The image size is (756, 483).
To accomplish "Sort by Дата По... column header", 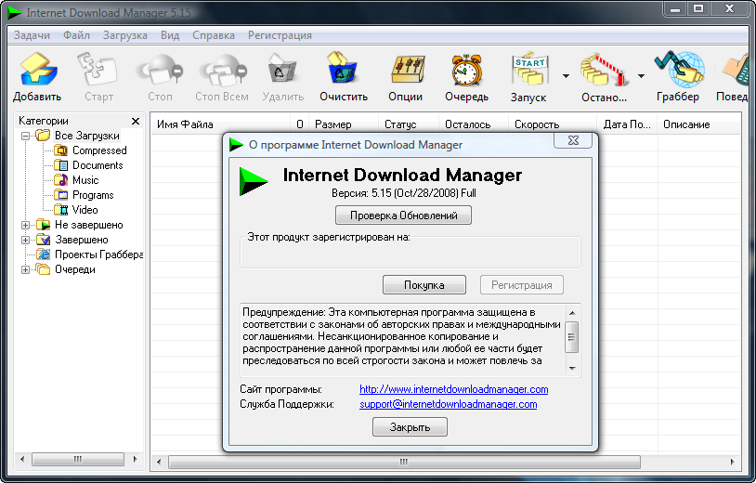I will 627,124.
